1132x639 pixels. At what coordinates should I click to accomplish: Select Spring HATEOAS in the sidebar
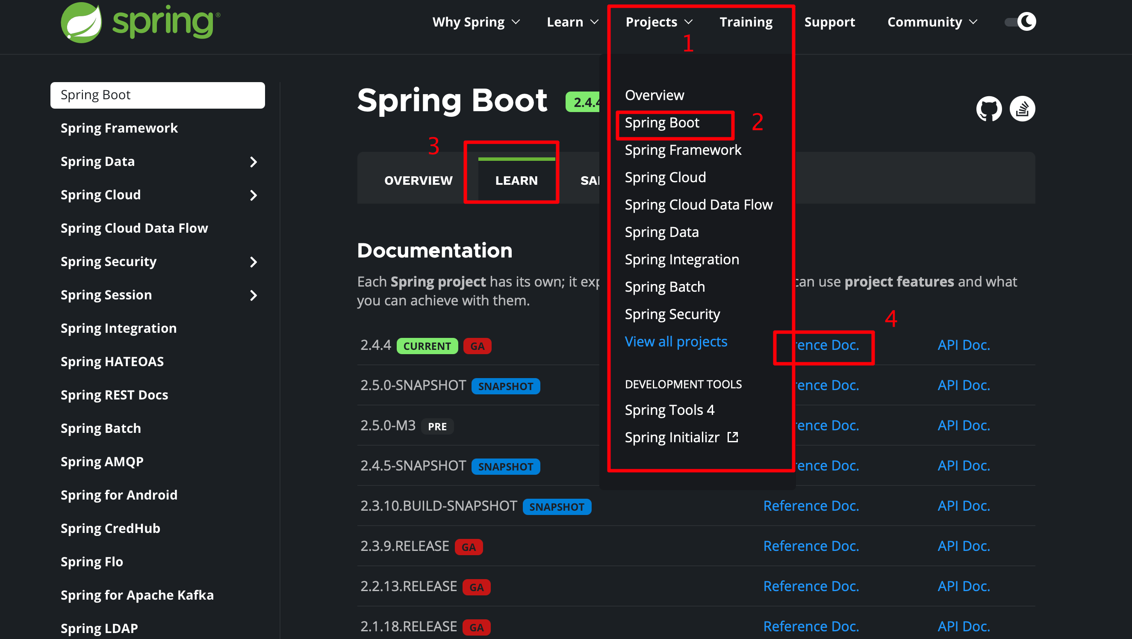pos(112,362)
